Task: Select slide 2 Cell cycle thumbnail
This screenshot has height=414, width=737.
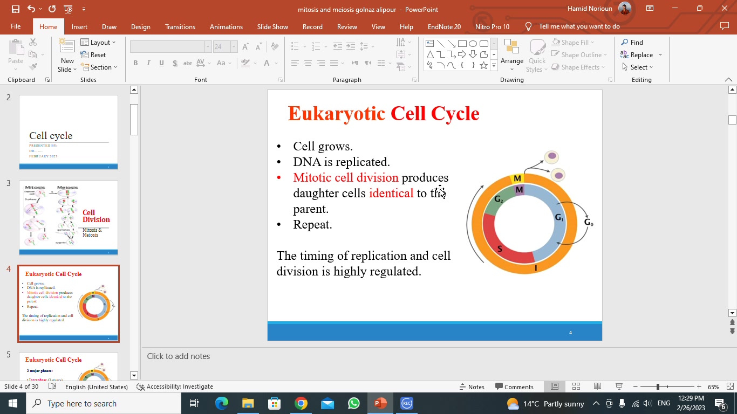Action: [x=69, y=132]
